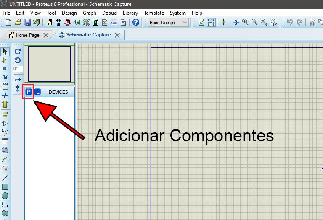Open the View menu

[x=35, y=13]
